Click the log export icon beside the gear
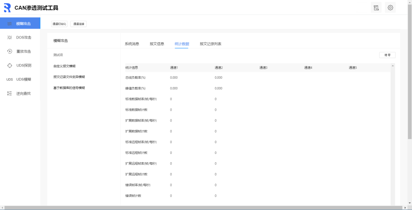 point(376,8)
